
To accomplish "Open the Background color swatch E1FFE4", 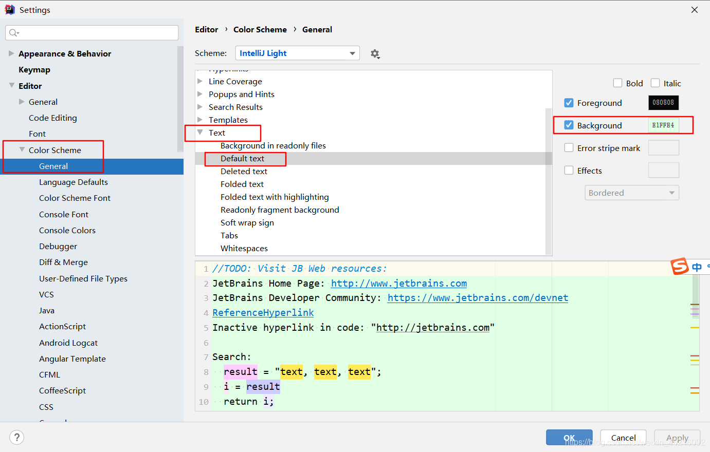I will pos(663,125).
